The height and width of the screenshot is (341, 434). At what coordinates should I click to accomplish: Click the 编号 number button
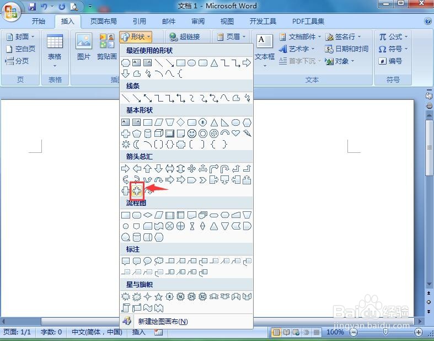coord(390,61)
